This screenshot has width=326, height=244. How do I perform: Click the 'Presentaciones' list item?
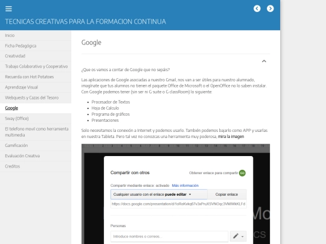pyautogui.click(x=105, y=120)
